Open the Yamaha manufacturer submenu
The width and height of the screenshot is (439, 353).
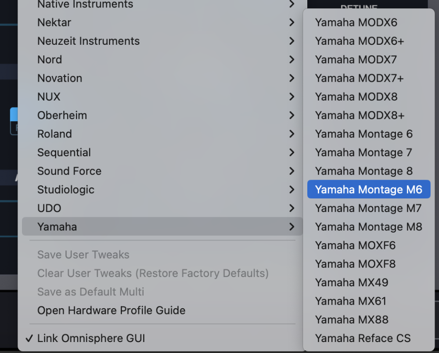pyautogui.click(x=57, y=227)
